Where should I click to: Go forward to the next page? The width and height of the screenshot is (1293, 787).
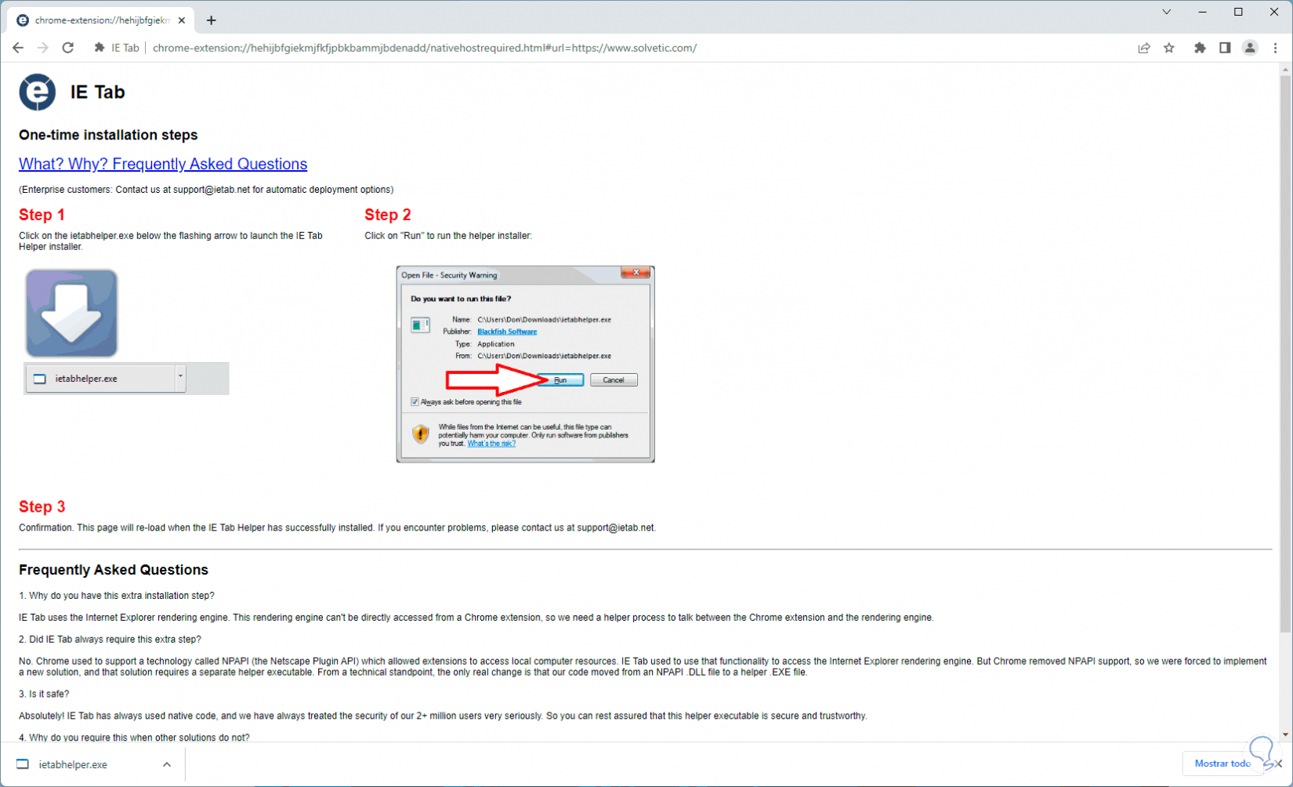coord(43,48)
